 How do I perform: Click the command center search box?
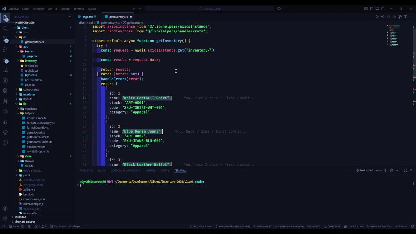[x=210, y=9]
